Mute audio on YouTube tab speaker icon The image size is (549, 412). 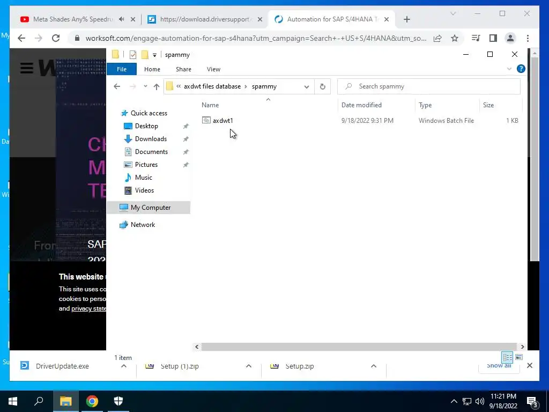[122, 19]
